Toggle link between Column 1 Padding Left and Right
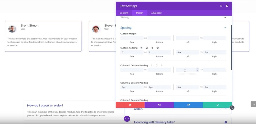256x124 pixels. pos(201,70)
